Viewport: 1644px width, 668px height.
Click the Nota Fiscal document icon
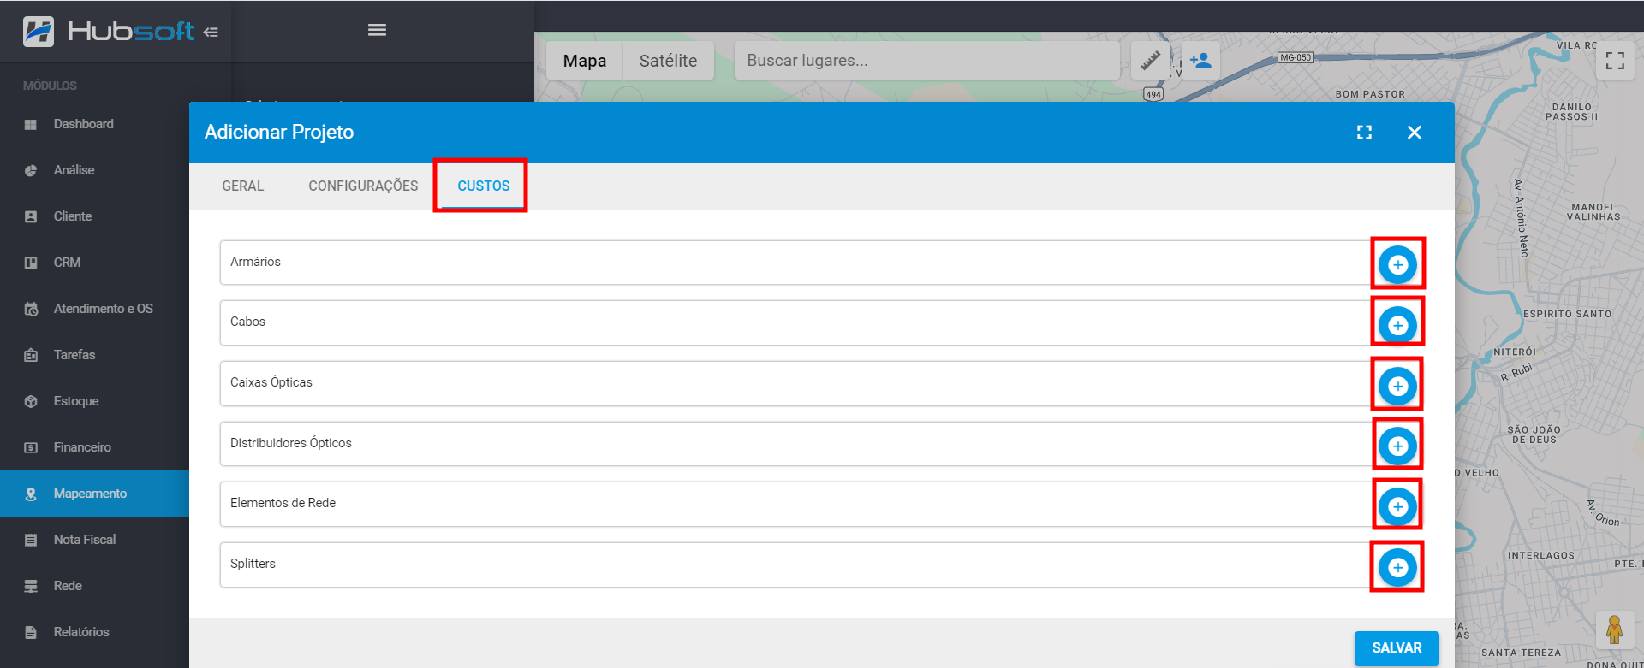pos(31,541)
